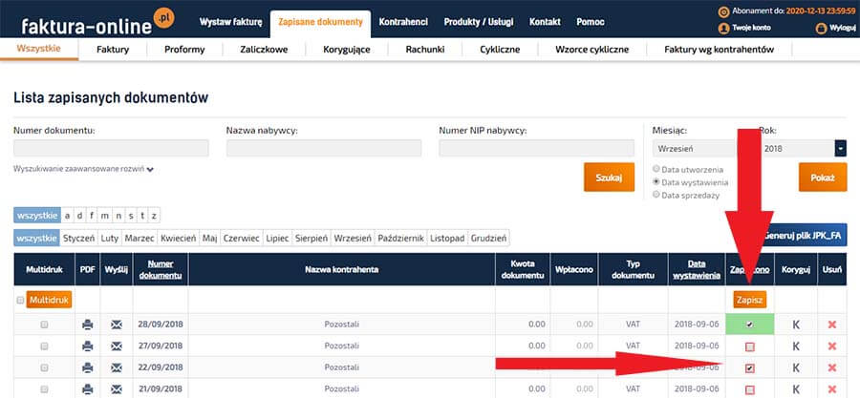
Task: Open the Kontakt menu
Action: tap(545, 22)
